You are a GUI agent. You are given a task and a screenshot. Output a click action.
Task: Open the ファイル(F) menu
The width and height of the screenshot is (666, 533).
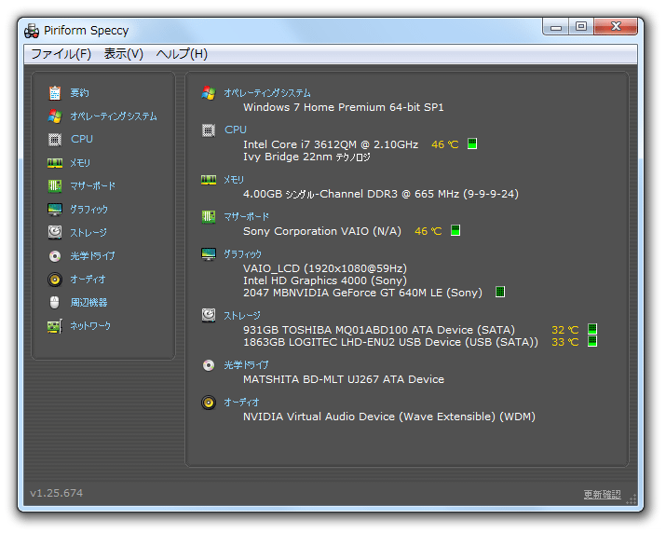pos(61,54)
